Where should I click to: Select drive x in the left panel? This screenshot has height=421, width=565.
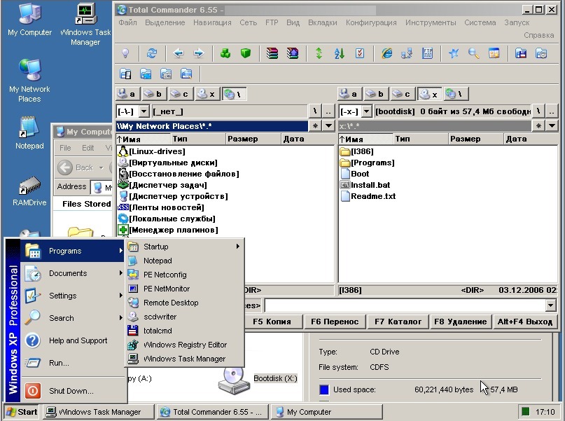[207, 94]
